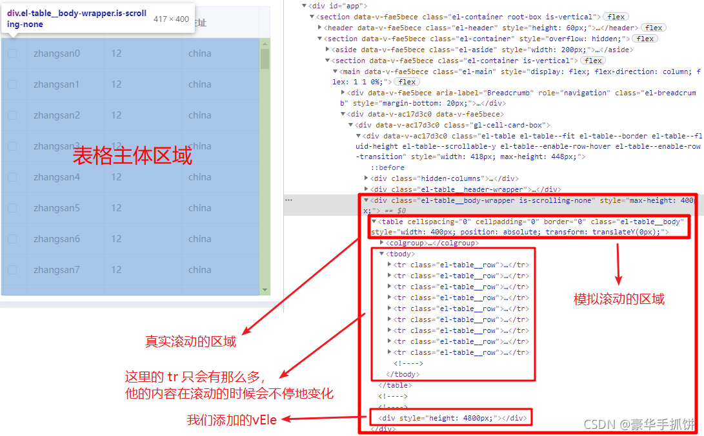
Task: Collapse the is-vertical el-container section
Action: (327, 61)
